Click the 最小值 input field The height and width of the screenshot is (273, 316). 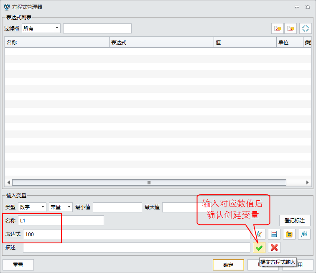[117, 207]
